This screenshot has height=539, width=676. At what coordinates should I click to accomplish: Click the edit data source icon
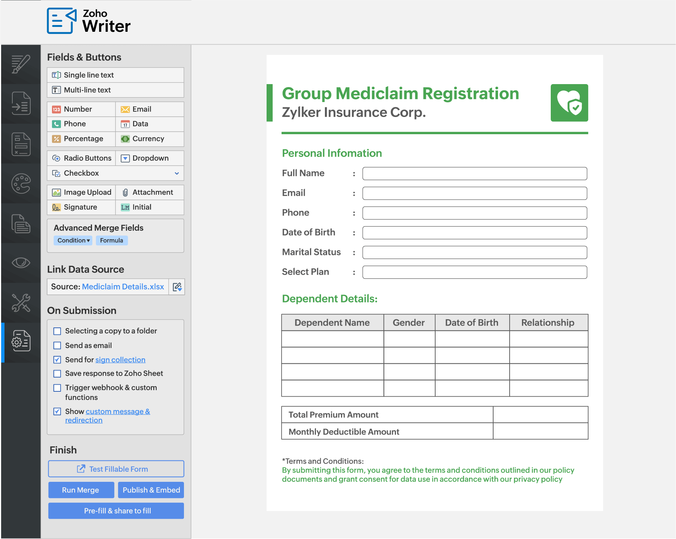(177, 287)
